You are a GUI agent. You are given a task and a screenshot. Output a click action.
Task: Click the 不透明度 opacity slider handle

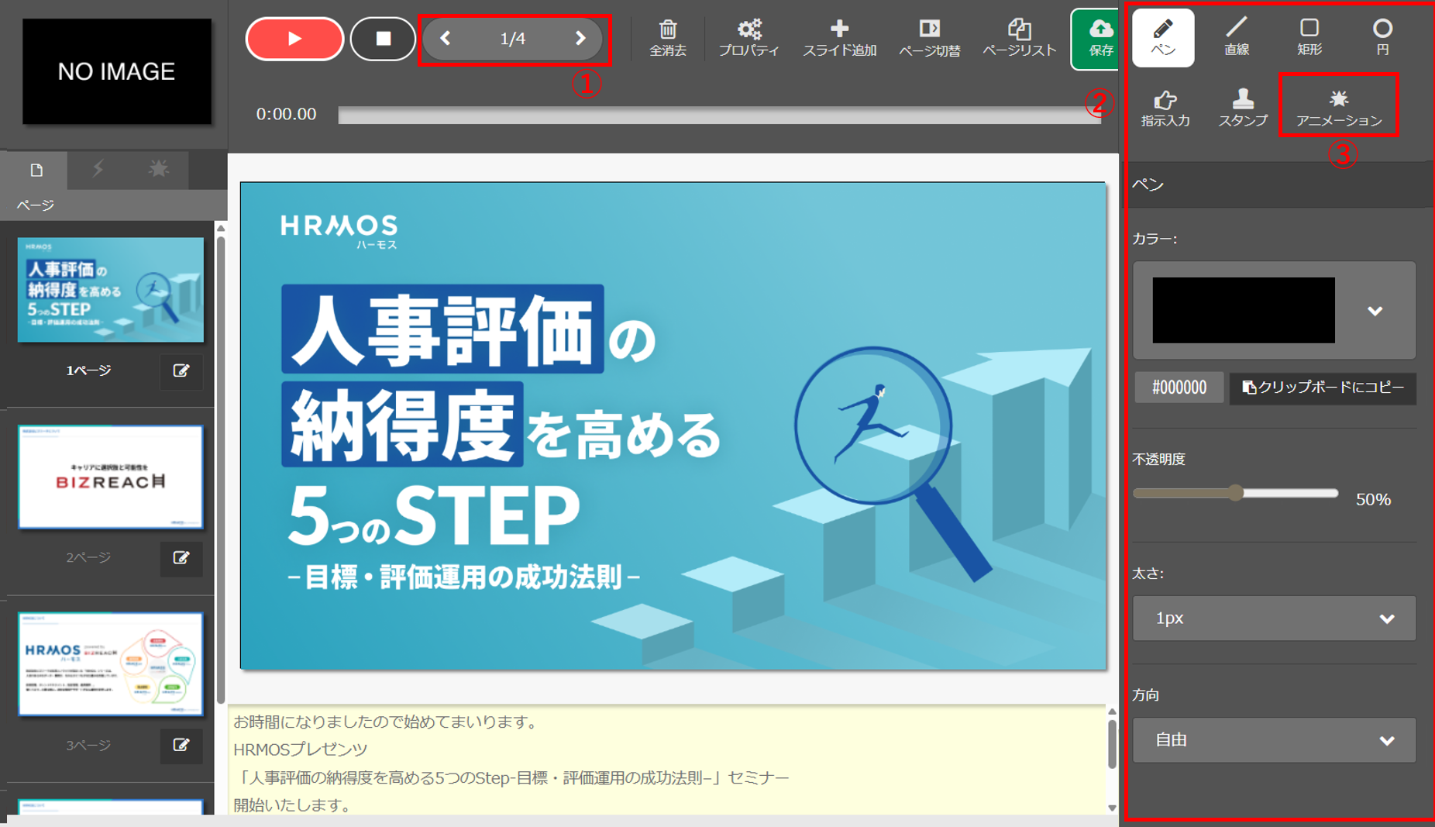point(1237,493)
